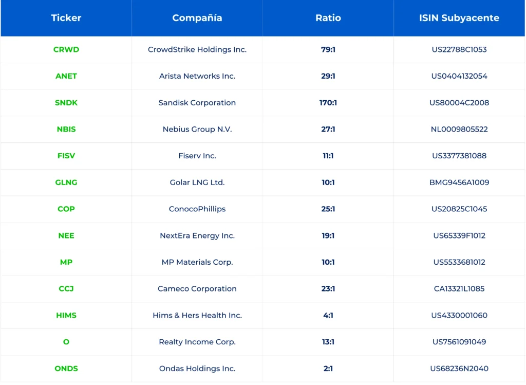
Task: Select the HIMS ticker
Action: coord(66,315)
